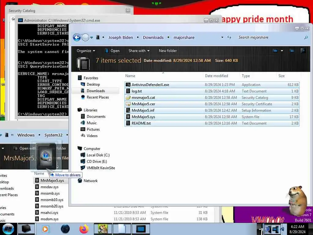This screenshot has height=235, width=313.
Task: Open Downloads in the navigation pane
Action: point(96,91)
